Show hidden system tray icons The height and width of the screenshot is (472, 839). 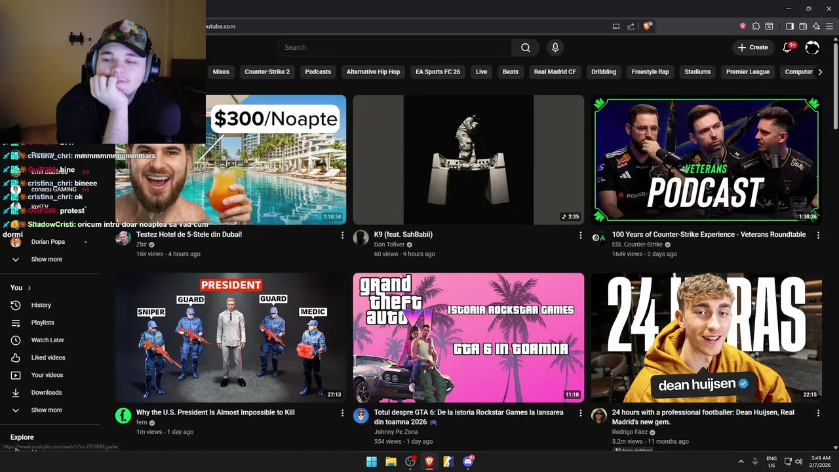click(x=741, y=462)
